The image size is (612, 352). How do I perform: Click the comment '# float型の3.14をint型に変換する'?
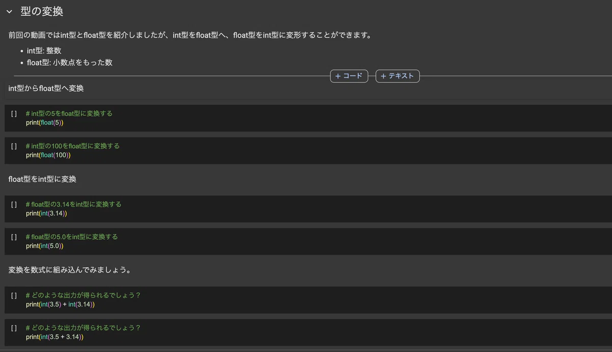[x=73, y=204]
